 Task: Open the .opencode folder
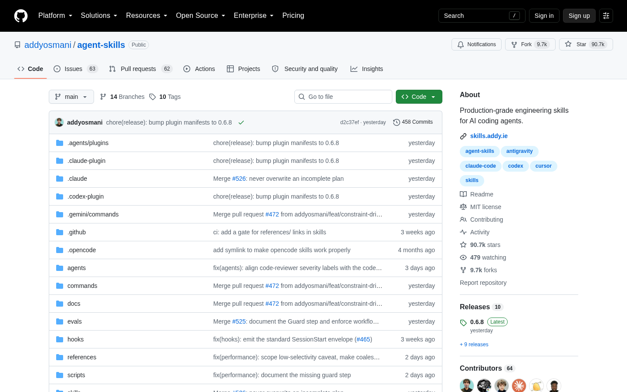pos(82,250)
